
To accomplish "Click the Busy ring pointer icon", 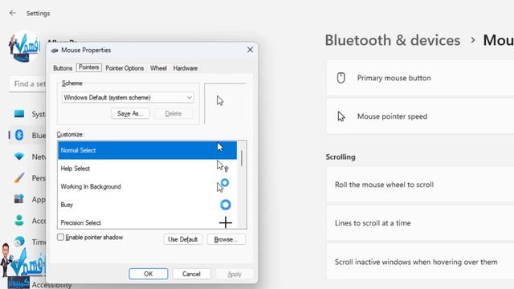I will pyautogui.click(x=225, y=205).
